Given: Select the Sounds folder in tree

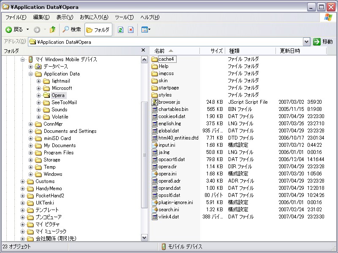Looking at the screenshot, I should [60, 110].
